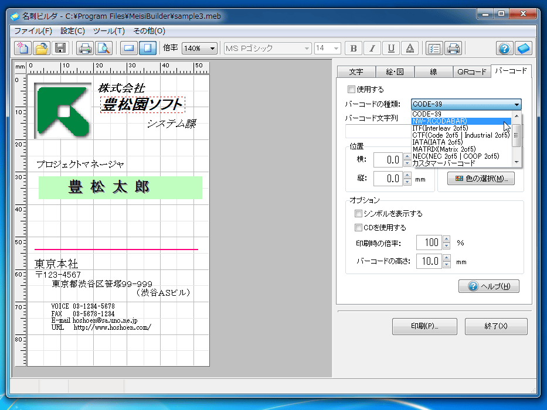Create a new business card file

click(x=23, y=48)
